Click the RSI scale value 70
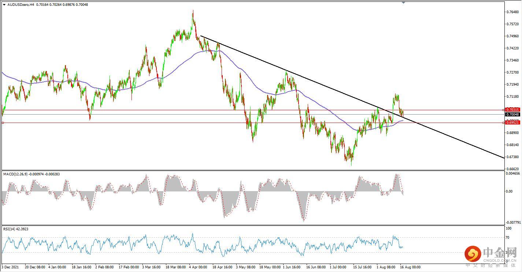This screenshot has width=522, height=272. click(508, 238)
